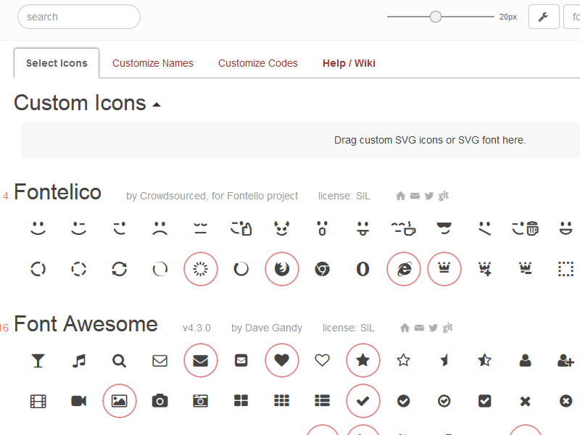Select the Opera browser icon
The image size is (580, 435).
[x=363, y=270]
